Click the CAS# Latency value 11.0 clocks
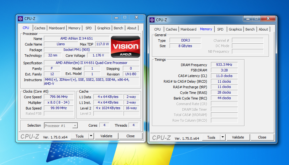 click(x=224, y=76)
